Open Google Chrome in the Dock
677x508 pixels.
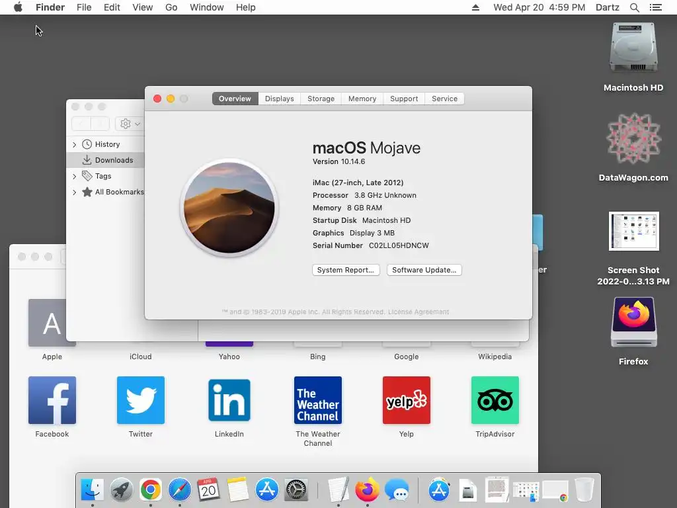tap(150, 490)
